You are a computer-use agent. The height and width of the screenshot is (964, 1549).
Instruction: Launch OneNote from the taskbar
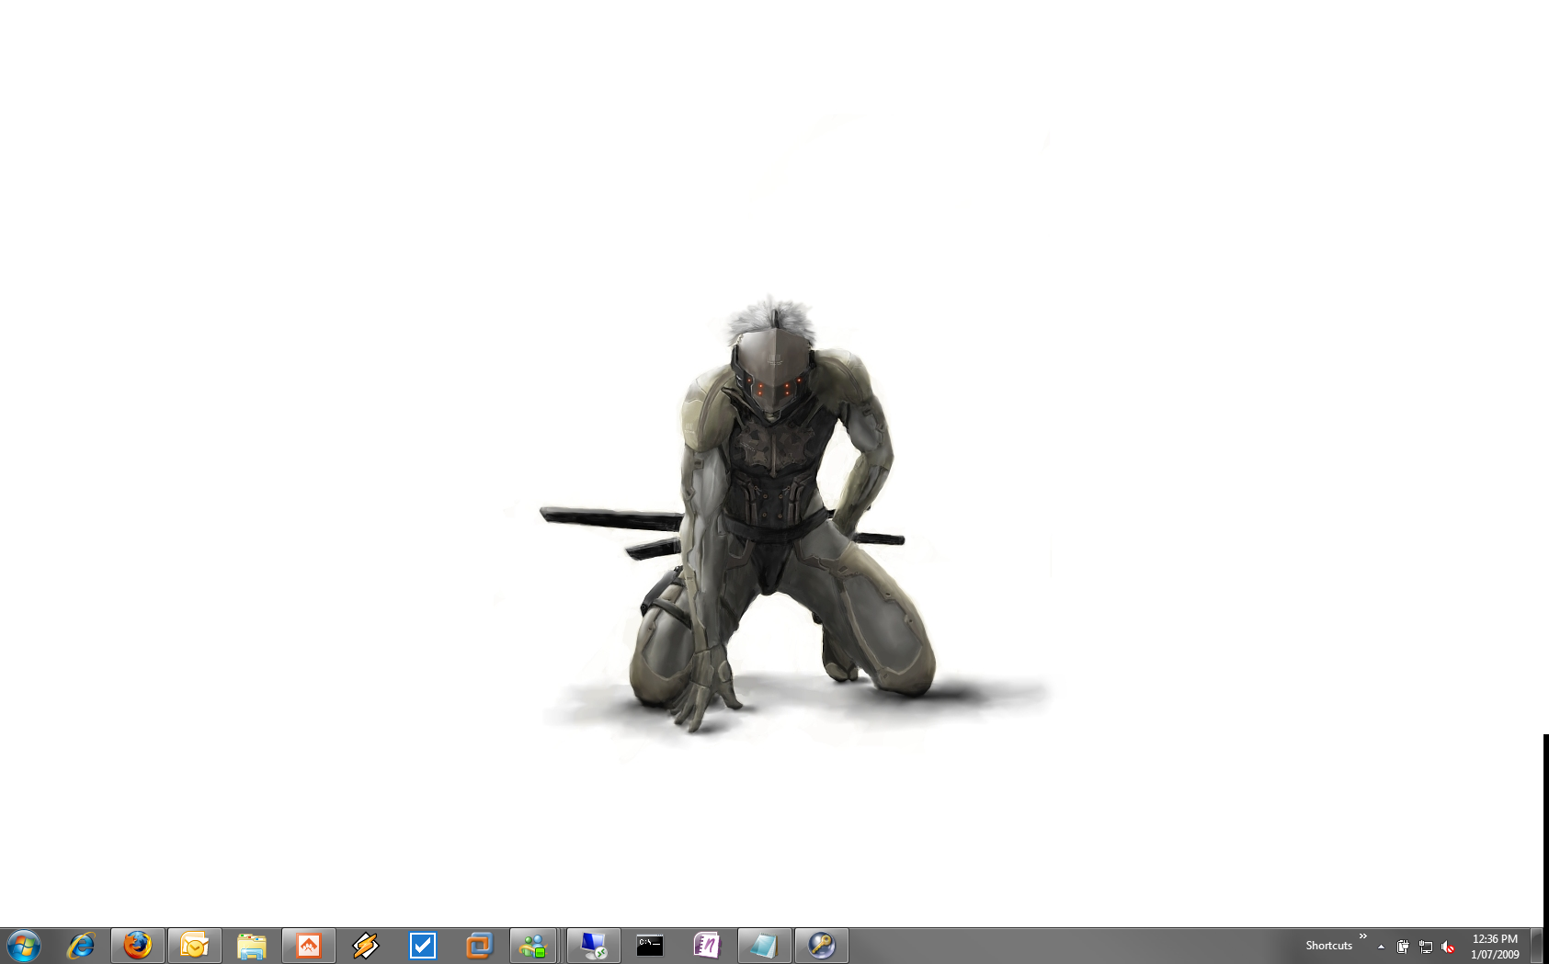pos(708,946)
